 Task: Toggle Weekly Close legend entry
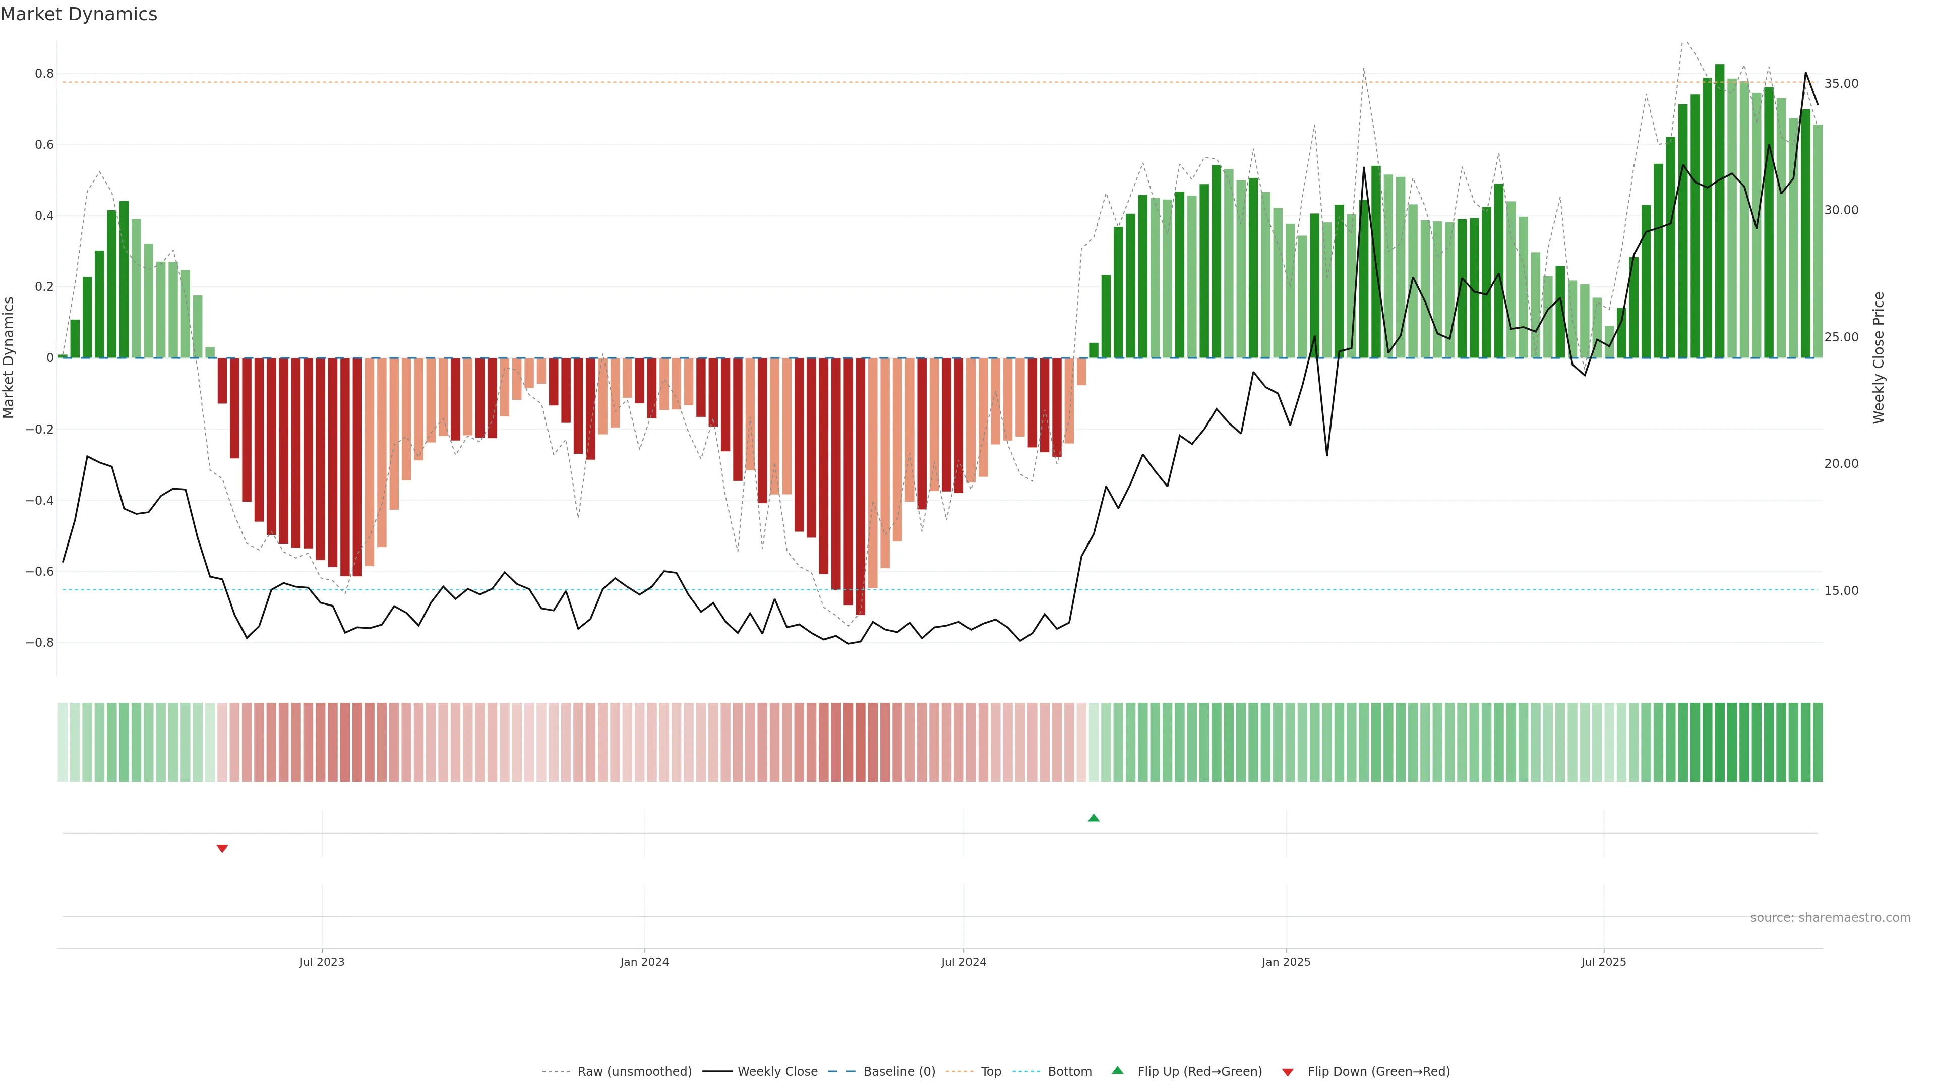pos(777,1072)
